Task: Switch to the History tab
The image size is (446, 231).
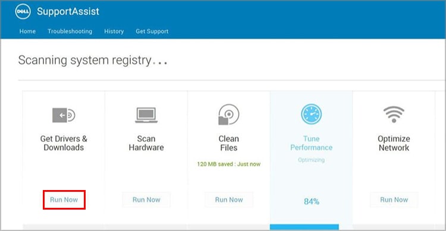Action: coord(114,31)
